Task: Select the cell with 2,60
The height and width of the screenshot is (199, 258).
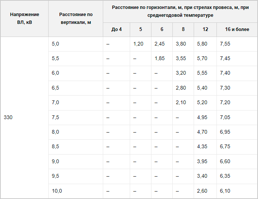Action: tap(205, 191)
